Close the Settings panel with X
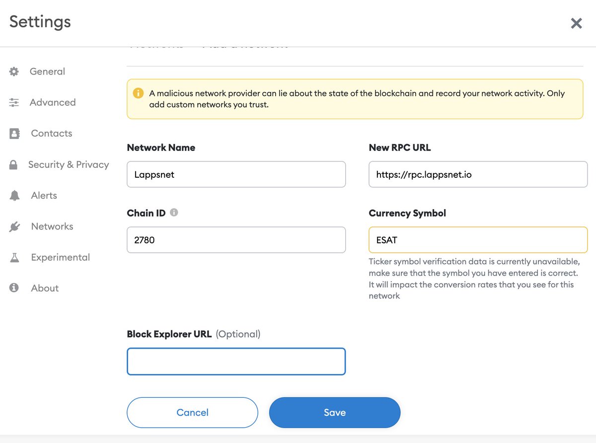 (x=576, y=23)
